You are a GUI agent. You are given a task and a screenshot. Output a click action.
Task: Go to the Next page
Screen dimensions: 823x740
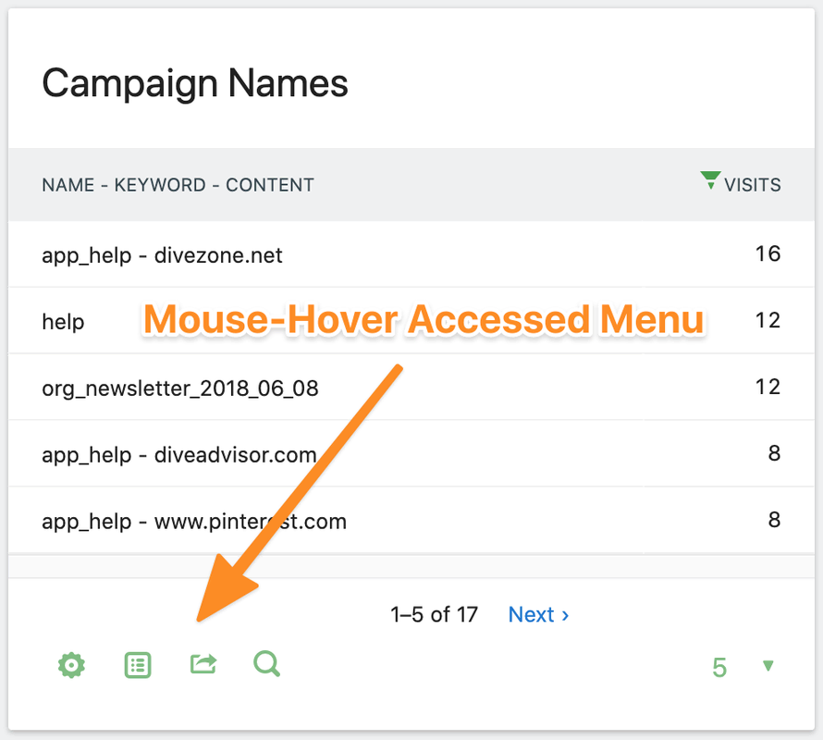[x=538, y=614]
